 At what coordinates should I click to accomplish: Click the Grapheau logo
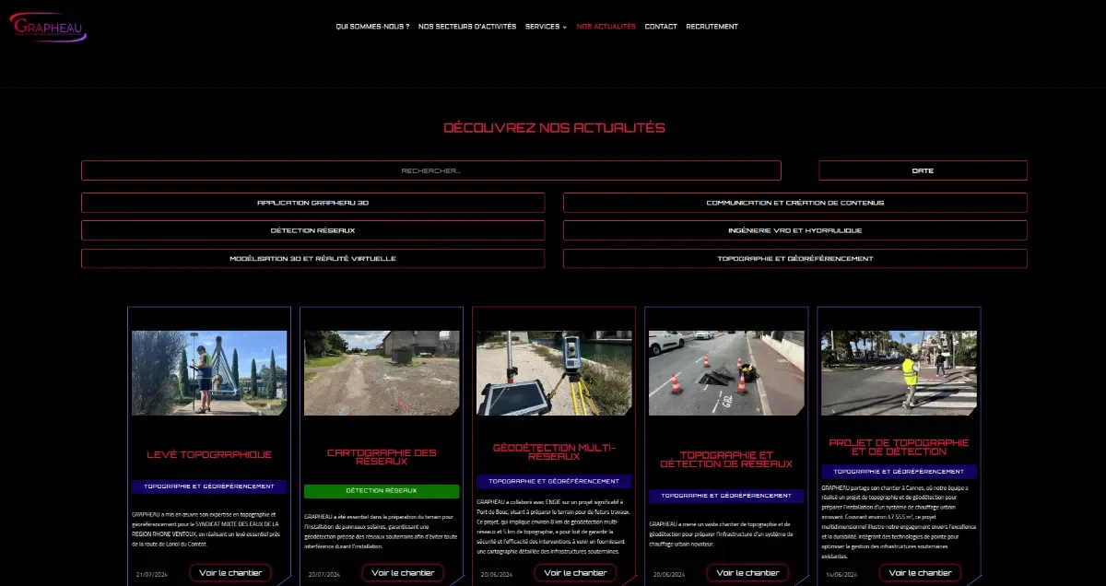click(49, 28)
